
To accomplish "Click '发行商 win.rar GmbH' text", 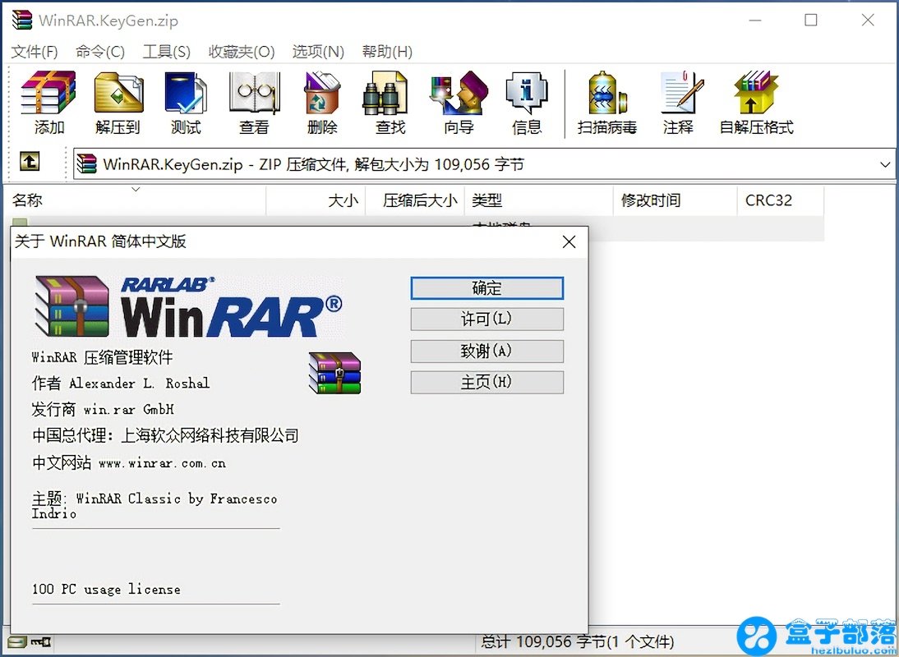I will (x=103, y=410).
